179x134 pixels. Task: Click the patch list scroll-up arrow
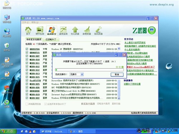119,49
